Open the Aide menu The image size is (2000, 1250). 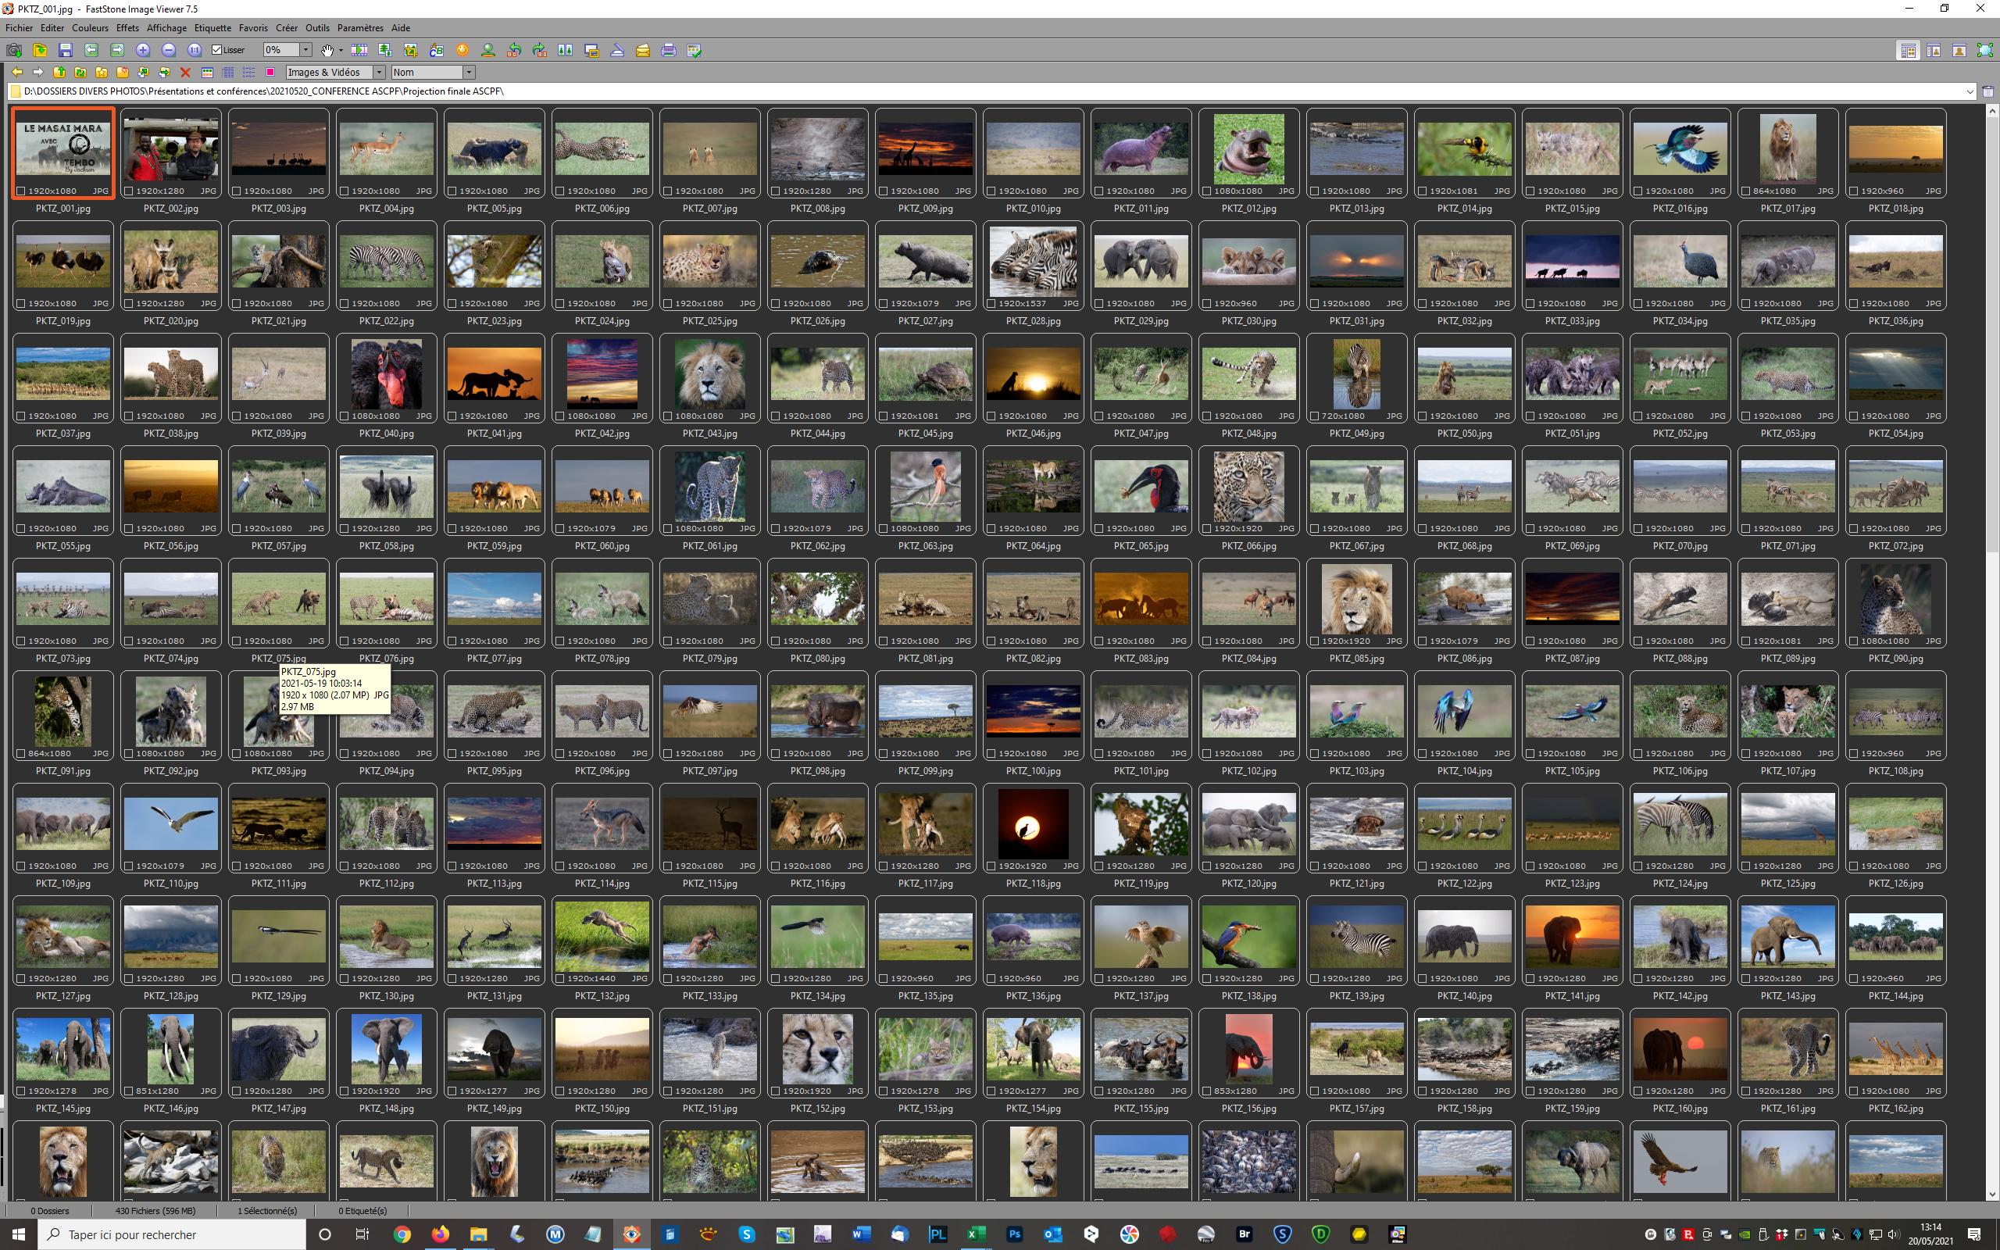click(401, 28)
